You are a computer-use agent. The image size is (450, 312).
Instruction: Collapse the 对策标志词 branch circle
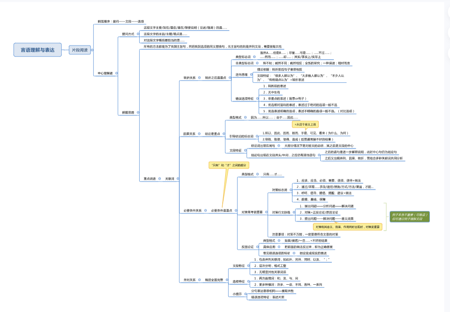(291, 190)
